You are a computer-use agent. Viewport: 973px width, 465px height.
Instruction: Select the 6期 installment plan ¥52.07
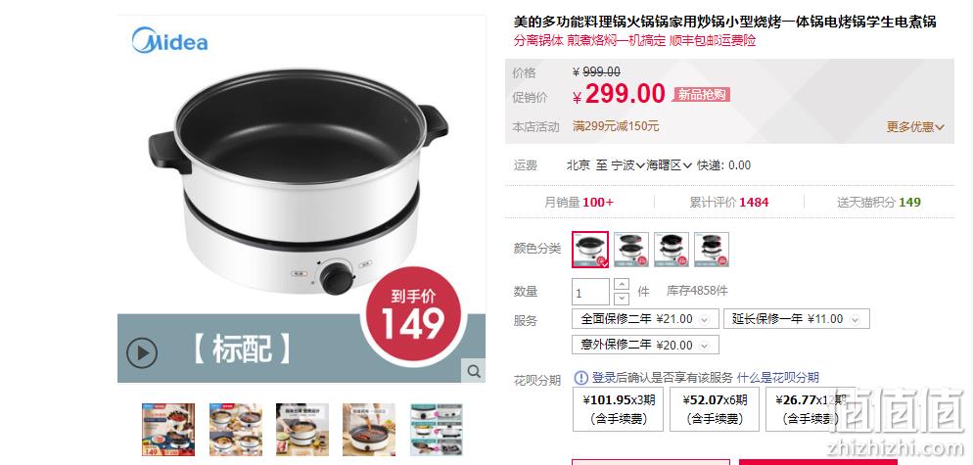715,409
